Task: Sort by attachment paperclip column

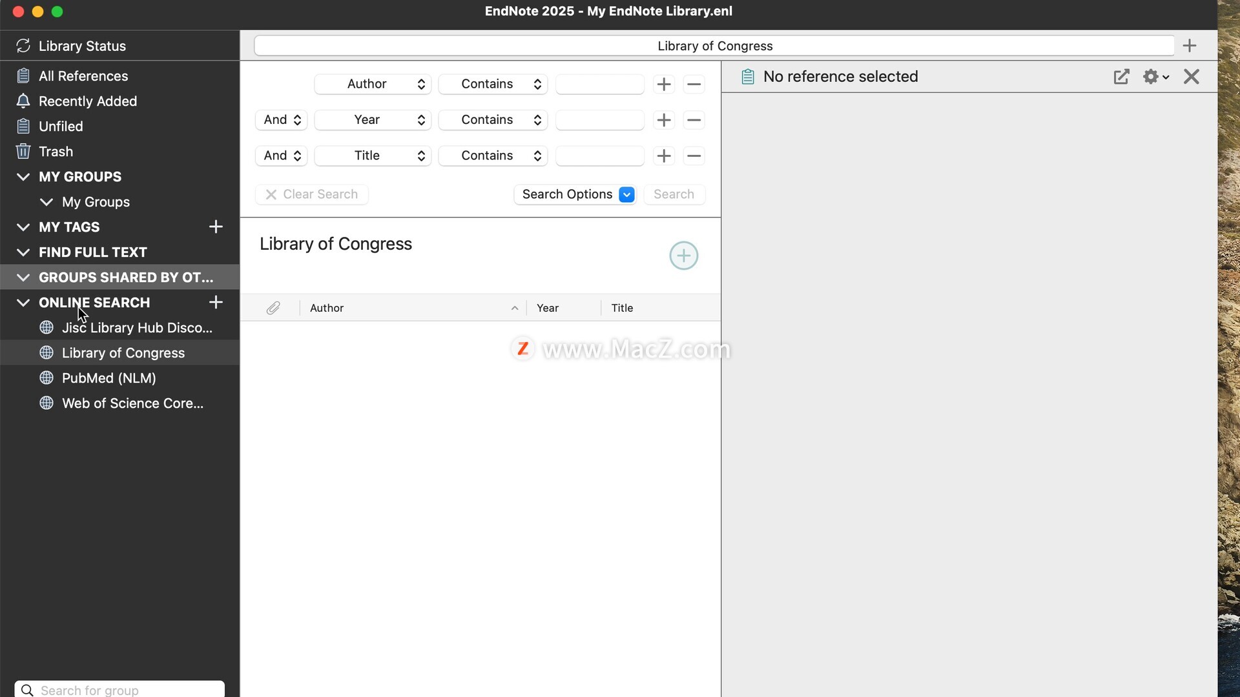Action: (x=273, y=308)
